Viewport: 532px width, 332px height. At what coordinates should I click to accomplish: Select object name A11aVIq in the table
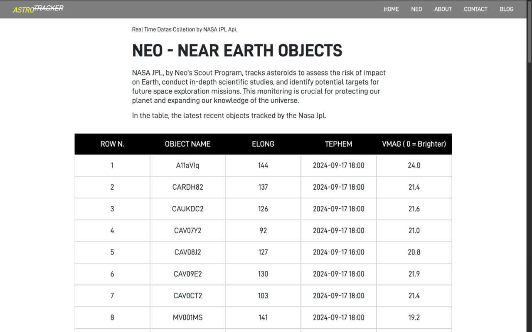187,165
